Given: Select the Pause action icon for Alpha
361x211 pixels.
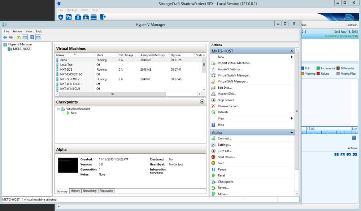Looking at the screenshot, I should (214, 169).
